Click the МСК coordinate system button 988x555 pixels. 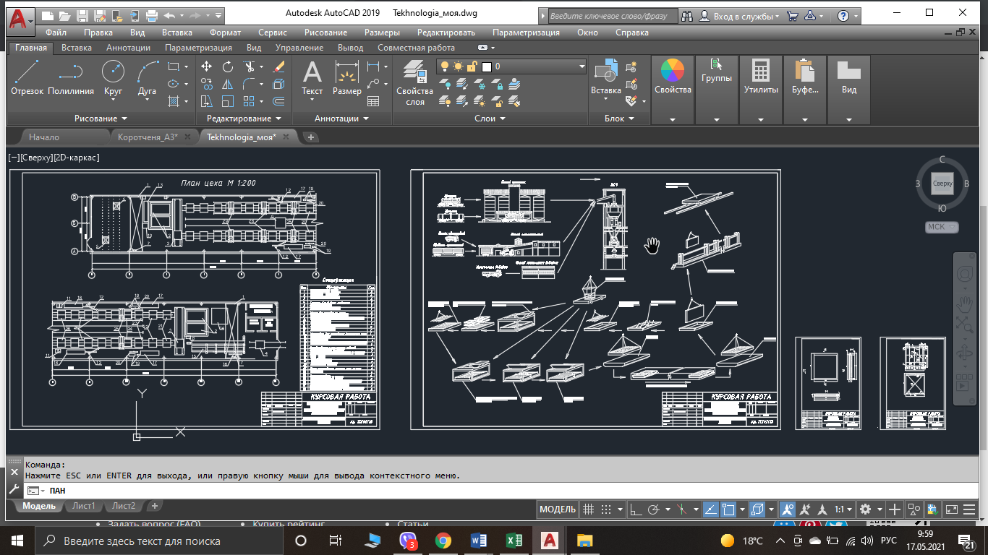click(x=942, y=227)
